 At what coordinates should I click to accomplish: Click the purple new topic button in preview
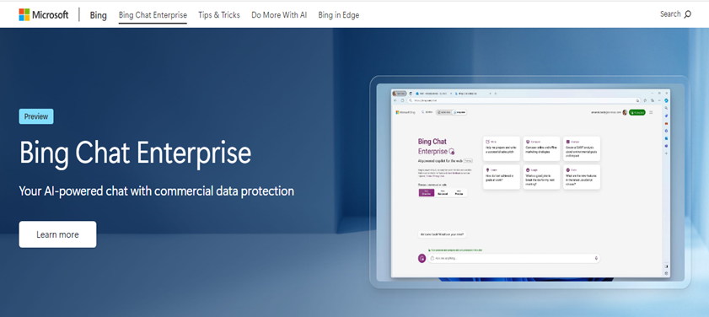[422, 258]
